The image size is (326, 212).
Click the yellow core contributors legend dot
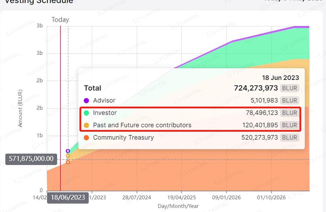pyautogui.click(x=86, y=125)
